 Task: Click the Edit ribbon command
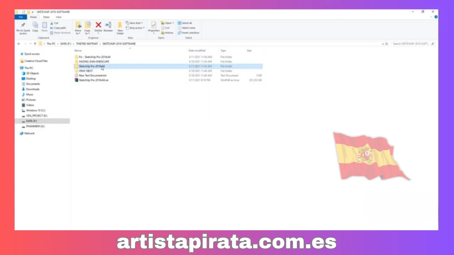[166, 28]
